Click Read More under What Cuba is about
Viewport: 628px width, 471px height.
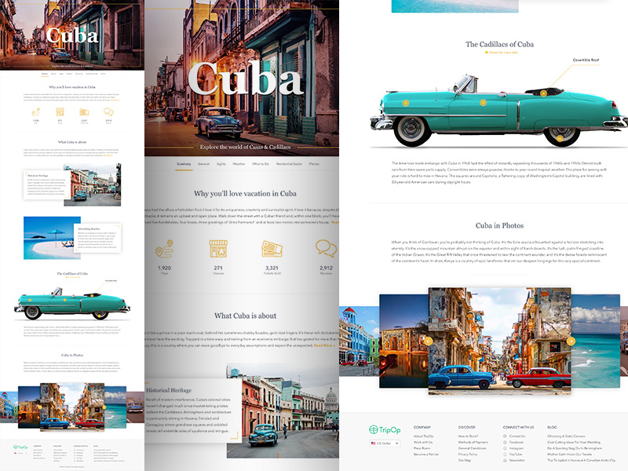tap(324, 345)
